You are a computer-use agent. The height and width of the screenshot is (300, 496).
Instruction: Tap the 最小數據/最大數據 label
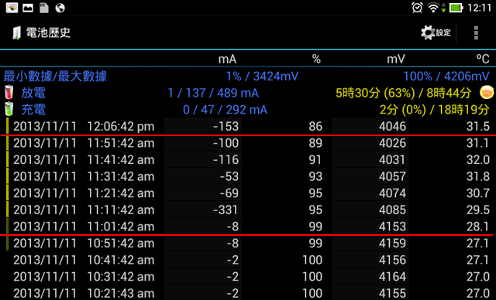pos(55,76)
